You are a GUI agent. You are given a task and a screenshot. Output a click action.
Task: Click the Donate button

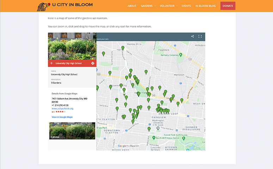pyautogui.click(x=228, y=6)
